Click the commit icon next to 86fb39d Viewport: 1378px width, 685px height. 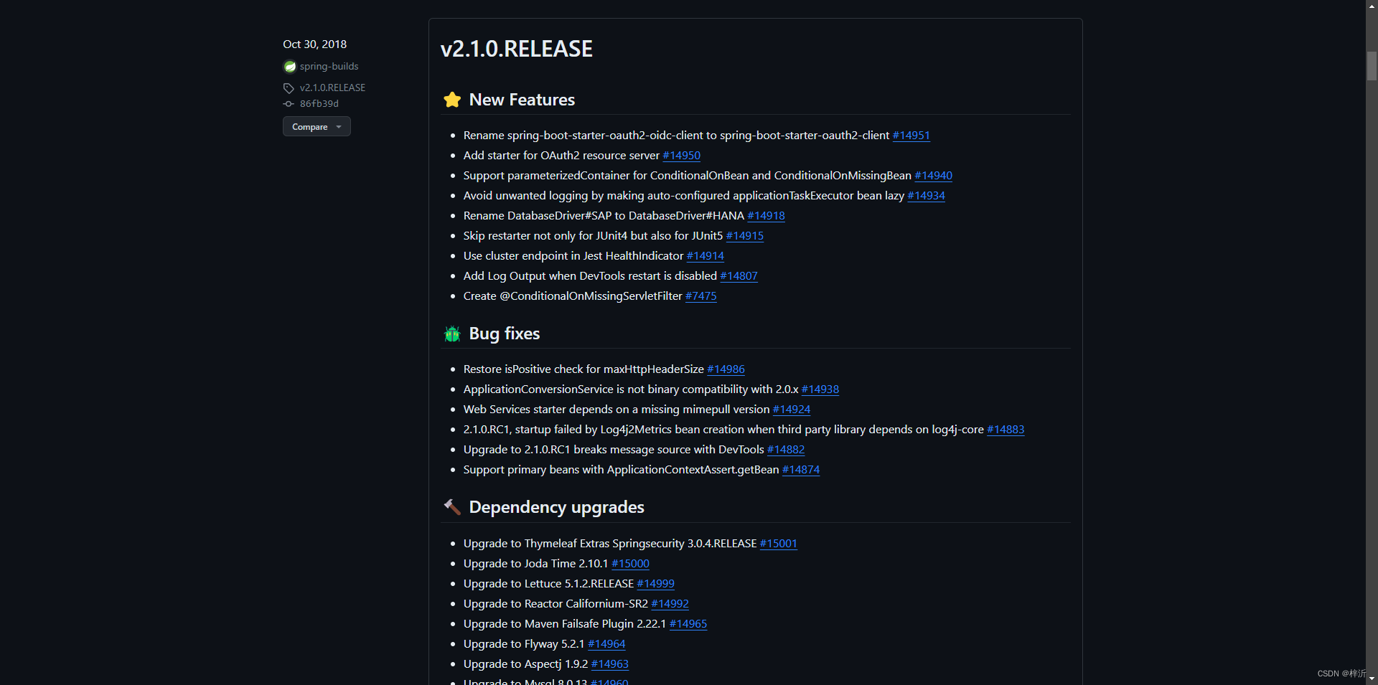288,103
